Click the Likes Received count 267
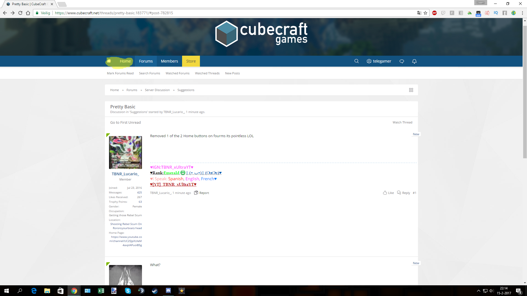The height and width of the screenshot is (296, 527). 140,197
